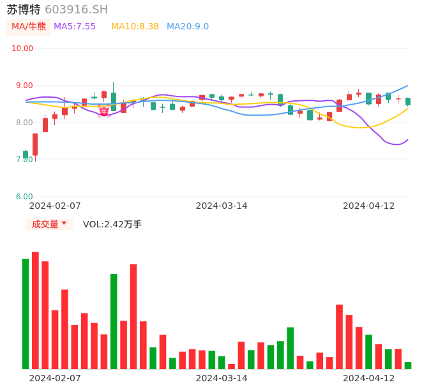The height and width of the screenshot is (387, 438).
Task: Click the MA10:8.38 legend label
Action: (135, 27)
